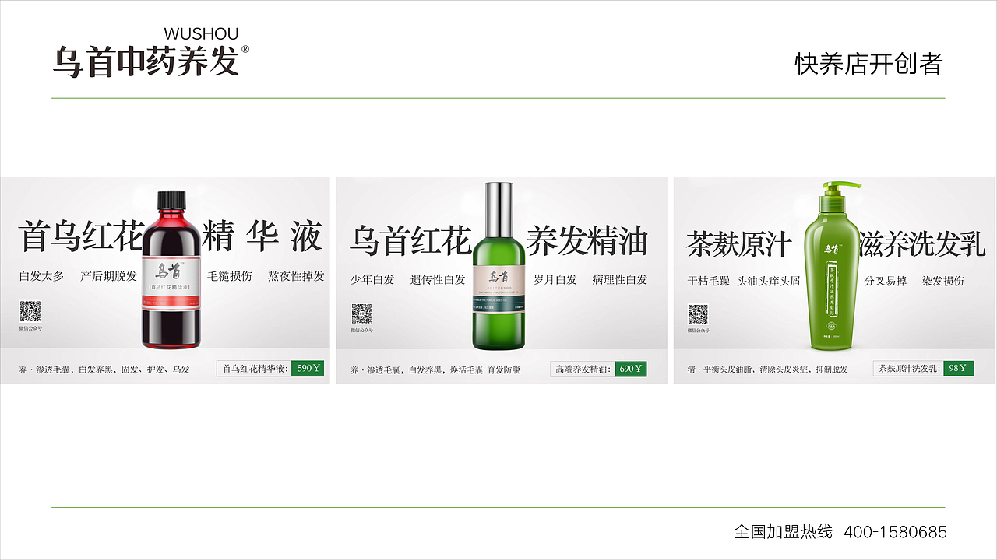This screenshot has height=560, width=997.
Task: Click the green 590¥ price tag
Action: [x=308, y=369]
